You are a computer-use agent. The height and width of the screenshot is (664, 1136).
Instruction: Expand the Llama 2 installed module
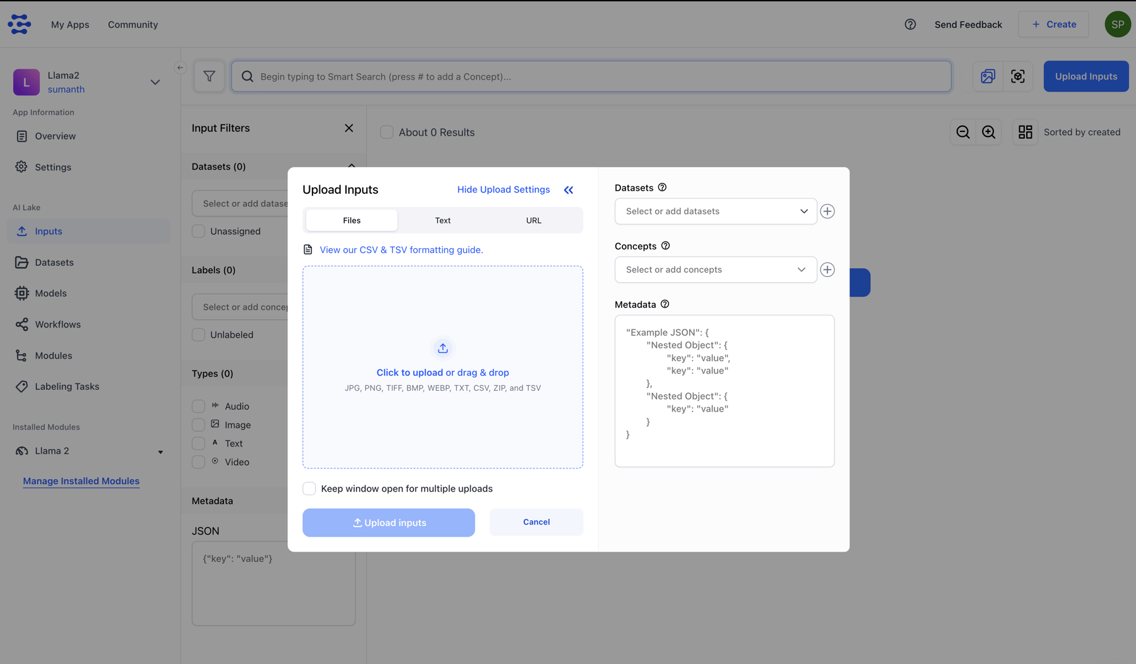pos(160,451)
